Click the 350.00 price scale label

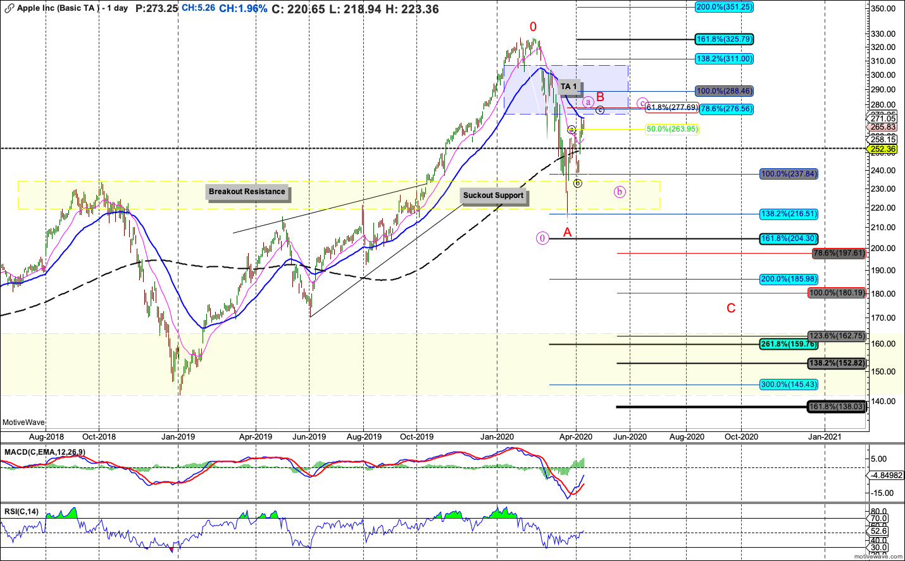883,9
